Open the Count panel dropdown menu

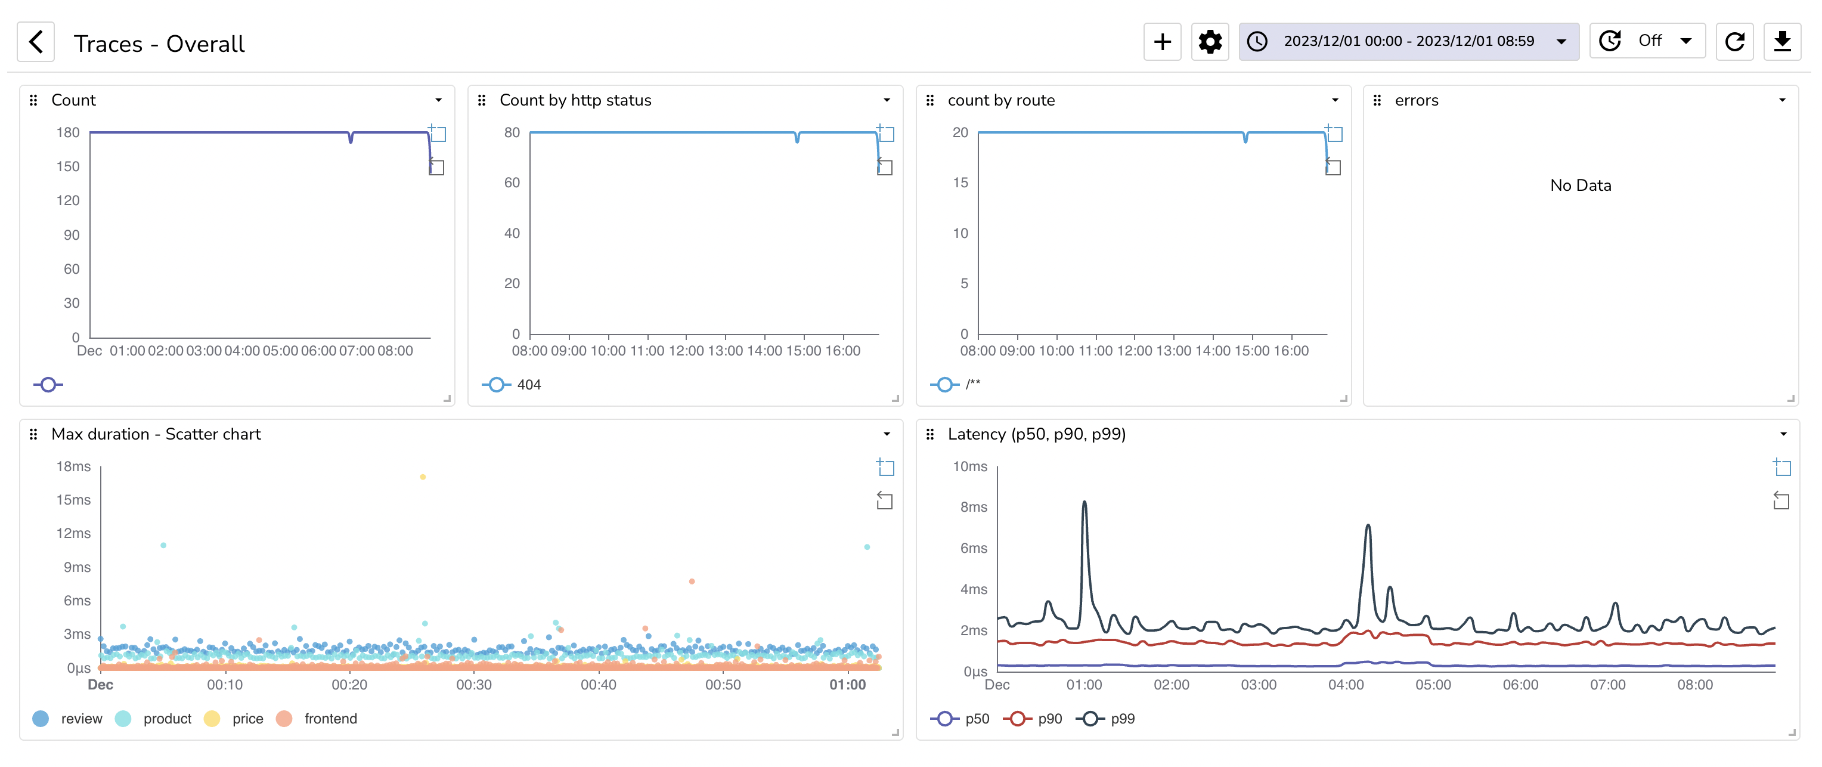pyautogui.click(x=439, y=100)
